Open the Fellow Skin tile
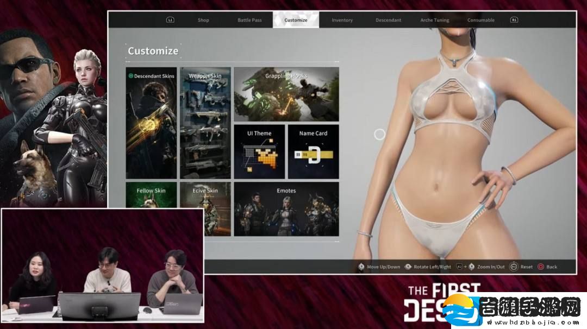The height and width of the screenshot is (329, 587). coord(151,195)
